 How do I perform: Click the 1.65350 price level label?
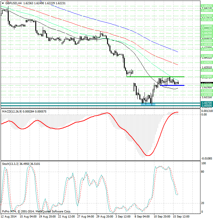pos(207,44)
